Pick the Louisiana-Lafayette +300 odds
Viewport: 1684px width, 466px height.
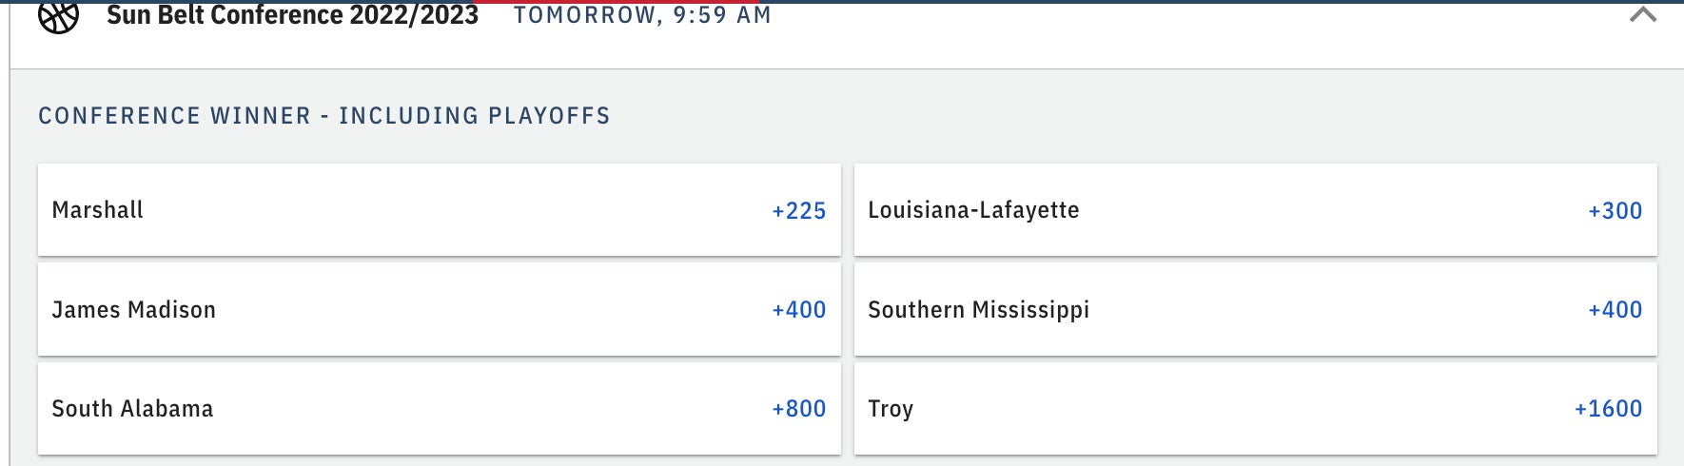[x=1615, y=210]
